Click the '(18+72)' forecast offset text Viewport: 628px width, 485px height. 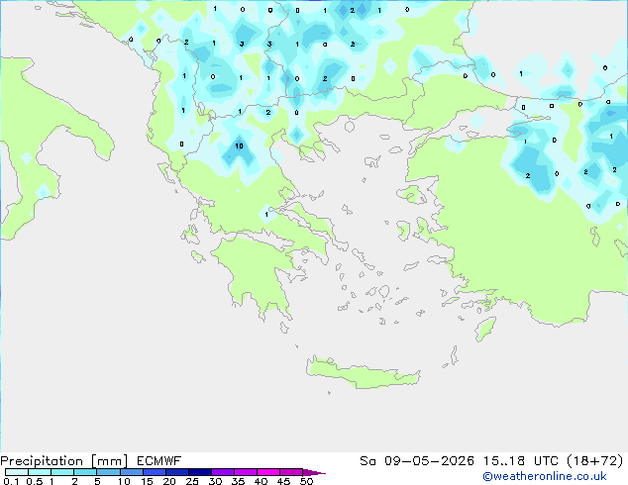point(595,461)
